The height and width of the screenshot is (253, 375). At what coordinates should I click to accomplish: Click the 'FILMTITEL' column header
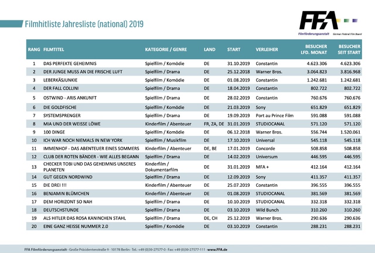53,50
